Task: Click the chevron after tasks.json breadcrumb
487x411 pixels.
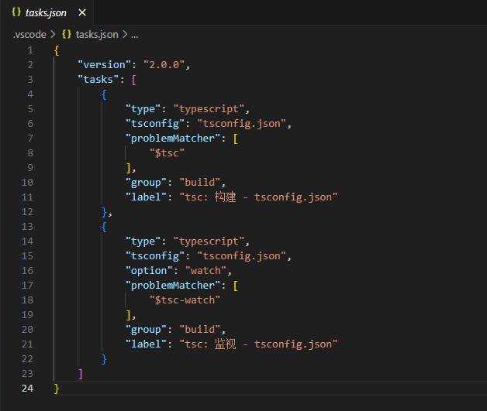Action: click(125, 34)
